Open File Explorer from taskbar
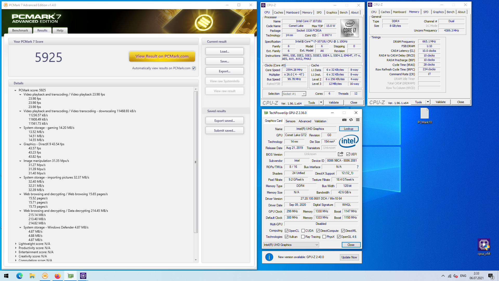The width and height of the screenshot is (499, 281). [x=32, y=276]
